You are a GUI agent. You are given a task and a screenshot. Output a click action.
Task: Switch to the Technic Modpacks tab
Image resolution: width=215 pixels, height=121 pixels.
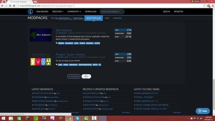(60, 18)
